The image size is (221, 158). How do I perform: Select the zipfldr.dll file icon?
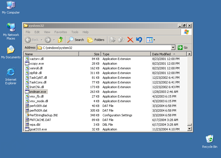pos(27,73)
